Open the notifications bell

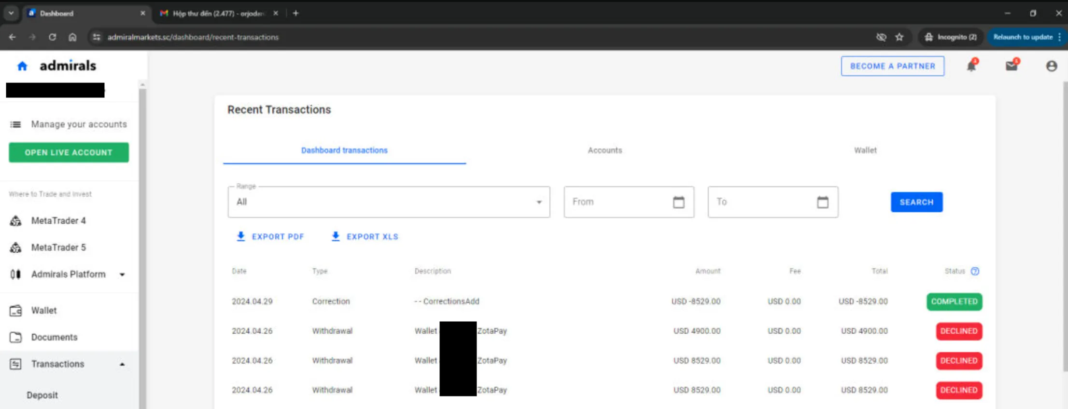pyautogui.click(x=971, y=66)
